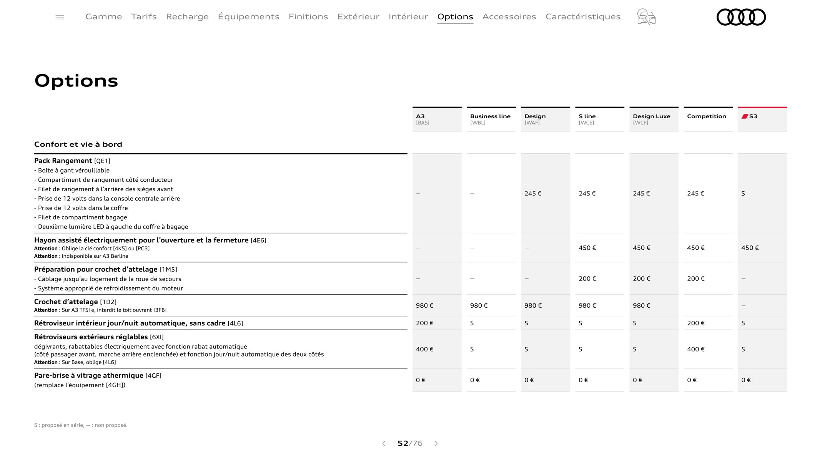820x461 pixels.
Task: Open the Gamme tab
Action: coord(104,17)
